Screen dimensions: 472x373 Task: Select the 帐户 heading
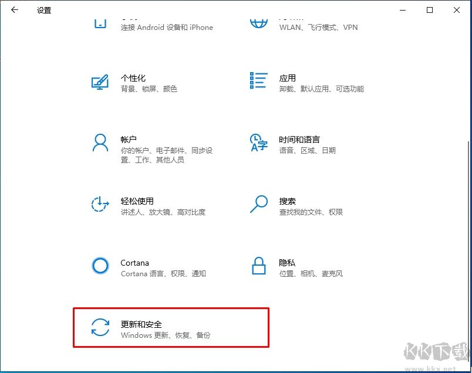(x=129, y=140)
